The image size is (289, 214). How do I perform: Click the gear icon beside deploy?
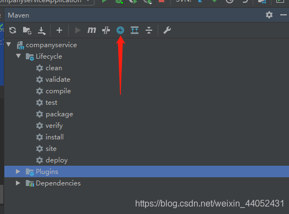(x=40, y=160)
